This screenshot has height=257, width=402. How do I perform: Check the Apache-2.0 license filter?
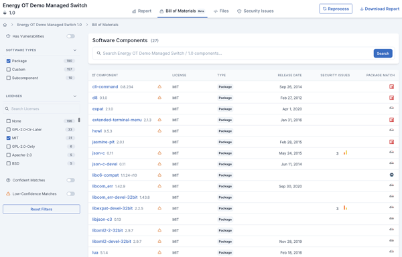[9, 155]
